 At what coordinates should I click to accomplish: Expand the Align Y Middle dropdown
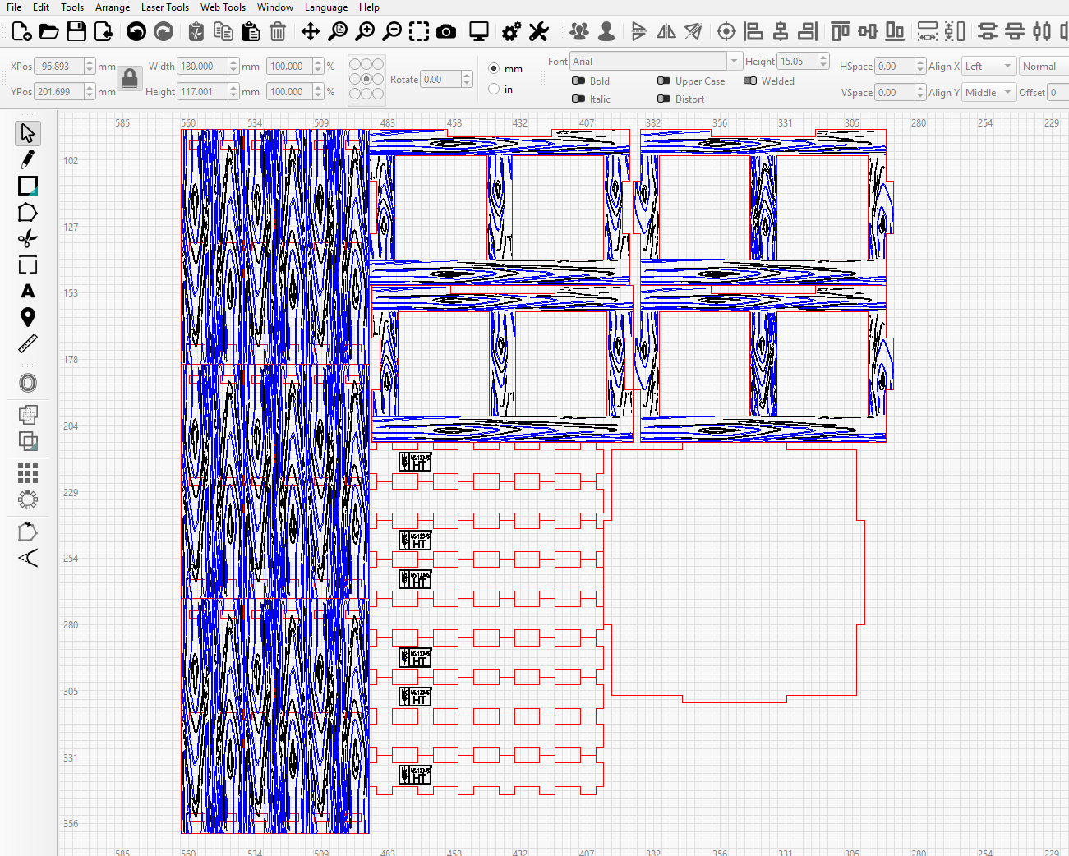click(x=988, y=93)
